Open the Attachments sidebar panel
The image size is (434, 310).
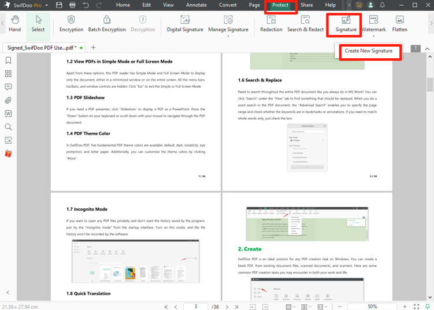tap(8, 100)
